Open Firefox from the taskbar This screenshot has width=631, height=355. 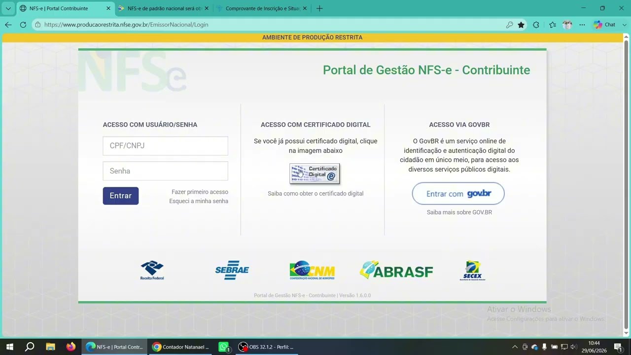point(70,347)
